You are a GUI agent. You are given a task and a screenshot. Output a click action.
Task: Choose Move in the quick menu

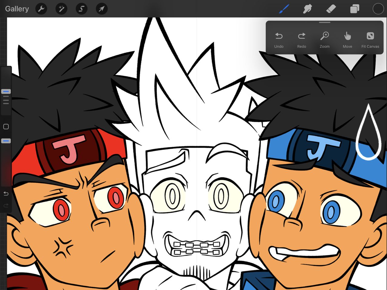coord(347,40)
